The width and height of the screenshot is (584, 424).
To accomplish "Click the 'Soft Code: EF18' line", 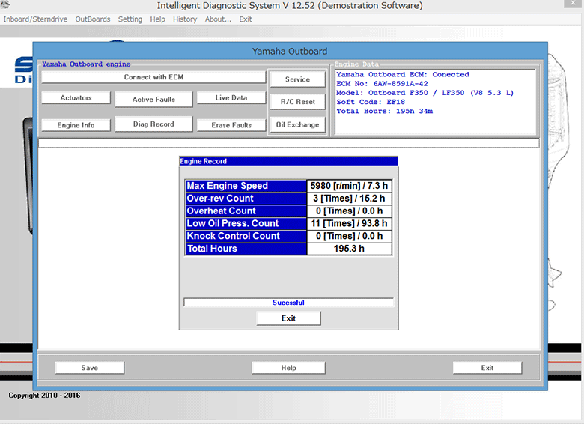I will (x=371, y=102).
